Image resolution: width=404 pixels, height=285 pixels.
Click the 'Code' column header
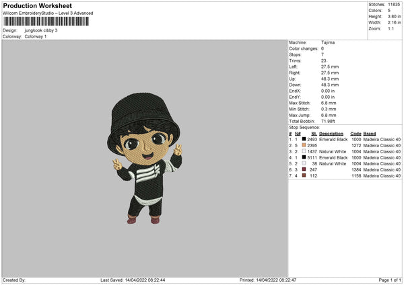356,134
